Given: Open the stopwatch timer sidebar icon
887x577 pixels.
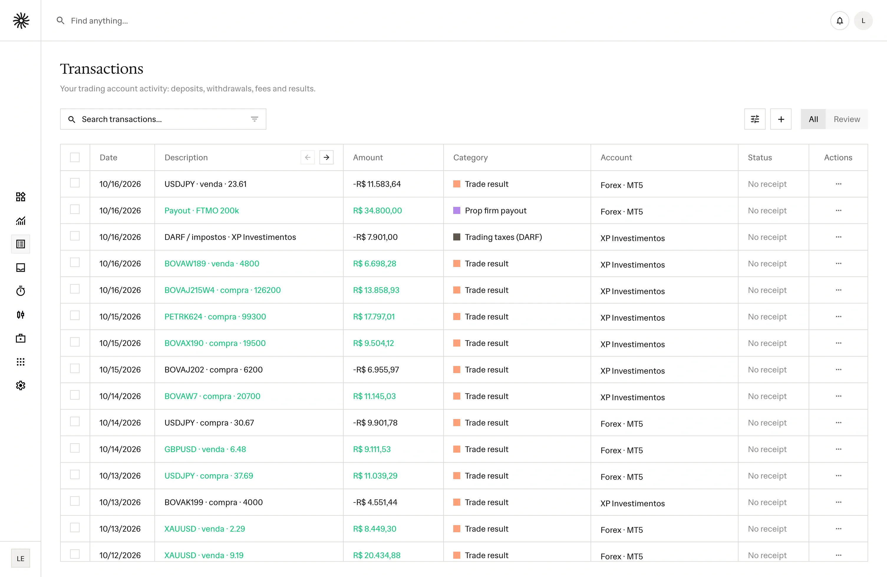Looking at the screenshot, I should tap(21, 291).
